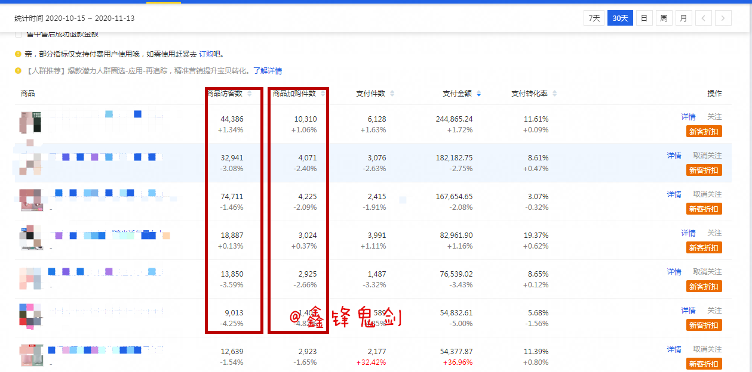Select the 30天 time range
Image resolution: width=752 pixels, height=372 pixels.
pyautogui.click(x=620, y=18)
